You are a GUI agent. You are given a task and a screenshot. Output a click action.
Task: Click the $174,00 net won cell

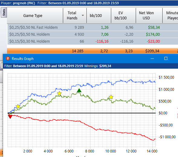153,34
